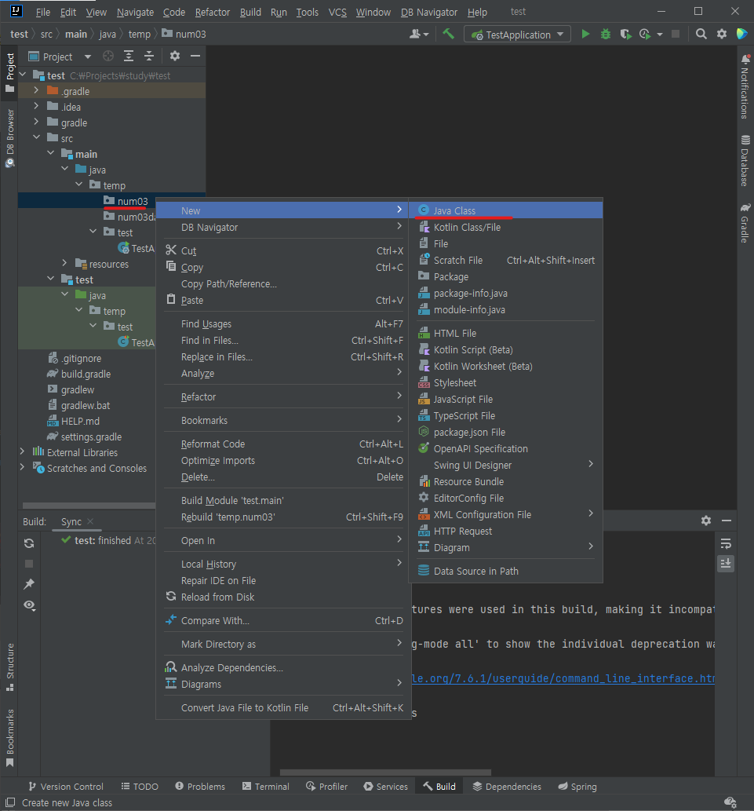The width and height of the screenshot is (754, 811).
Task: Click temp breadcrumb in navigation bar
Action: click(x=140, y=34)
